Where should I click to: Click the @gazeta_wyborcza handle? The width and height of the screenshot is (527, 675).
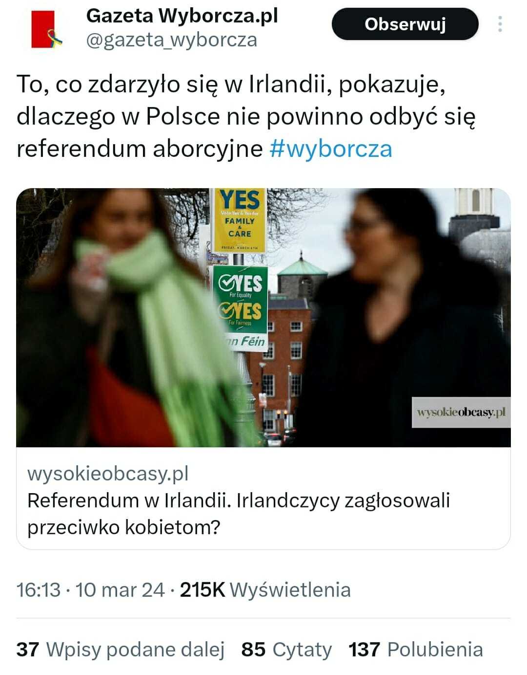172,40
